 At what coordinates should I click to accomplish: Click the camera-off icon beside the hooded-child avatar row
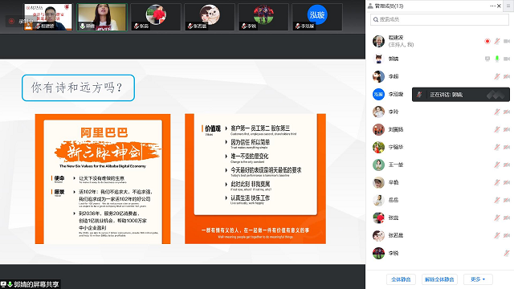pyautogui.click(x=507, y=182)
